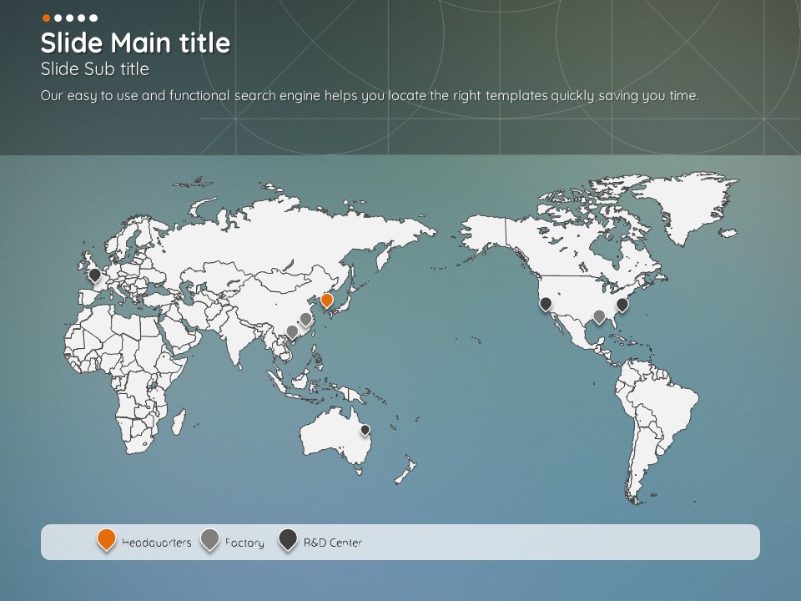Select the dark pin on the US East Coast
Screen dimensions: 801x601
coord(622,305)
